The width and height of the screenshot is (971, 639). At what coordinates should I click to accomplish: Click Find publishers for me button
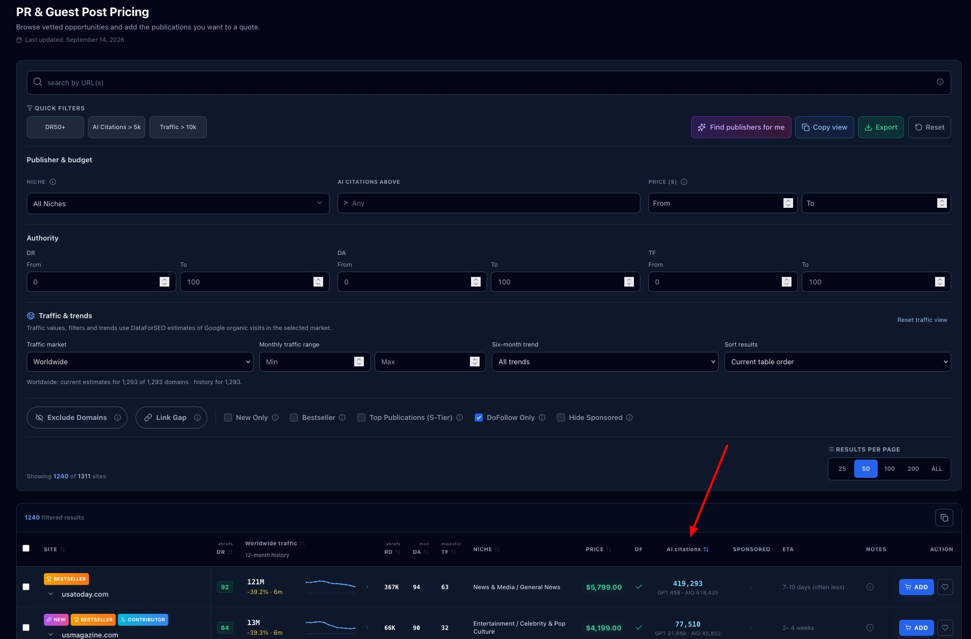tap(741, 127)
